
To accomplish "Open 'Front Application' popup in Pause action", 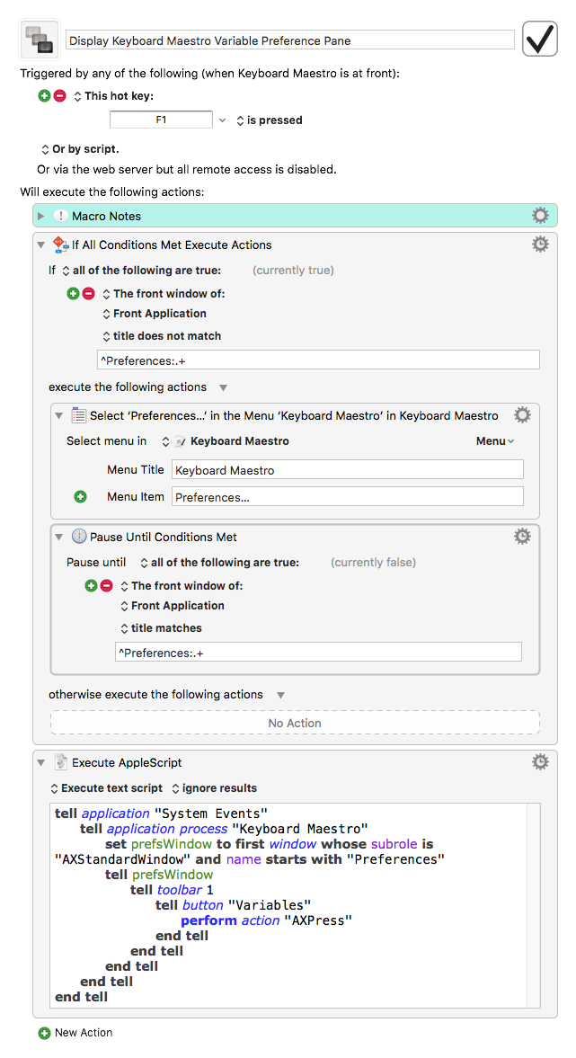I will click(172, 606).
